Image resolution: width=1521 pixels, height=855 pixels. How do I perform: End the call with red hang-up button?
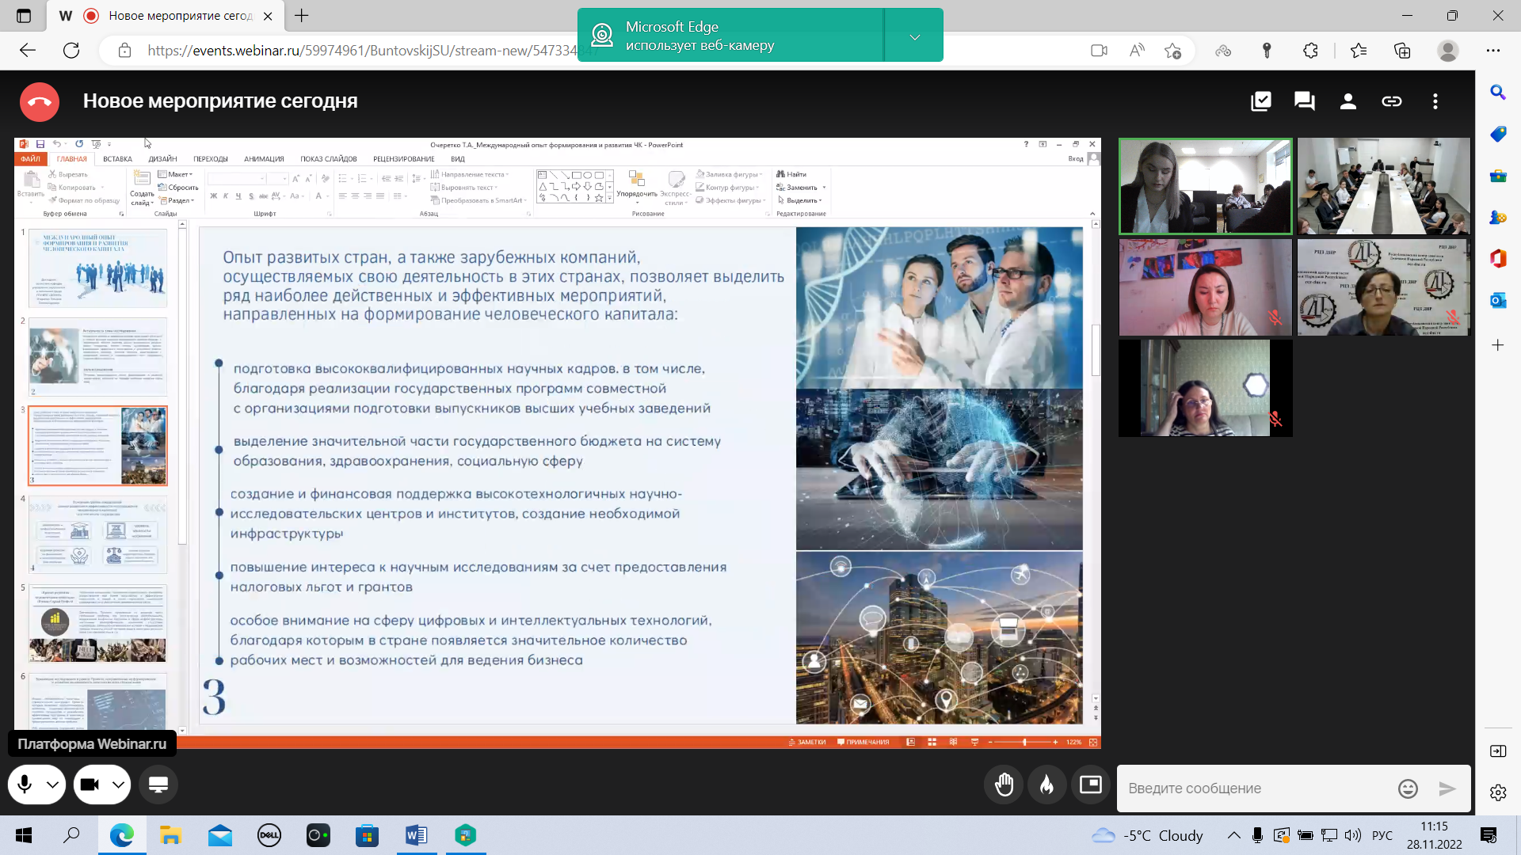(39, 101)
